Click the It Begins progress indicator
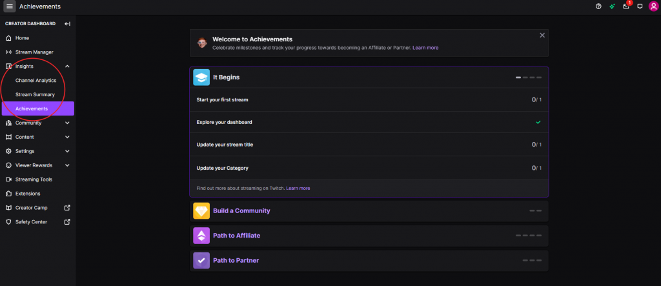661x286 pixels. click(529, 77)
